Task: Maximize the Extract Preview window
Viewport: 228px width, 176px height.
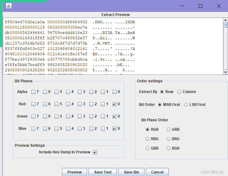Action: tap(200, 6)
